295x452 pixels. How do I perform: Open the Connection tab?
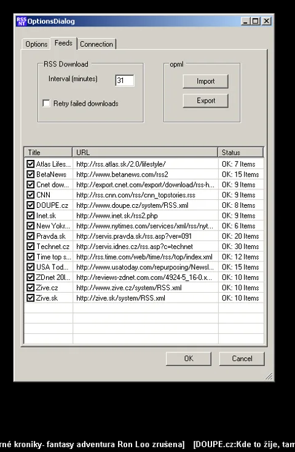pos(96,44)
